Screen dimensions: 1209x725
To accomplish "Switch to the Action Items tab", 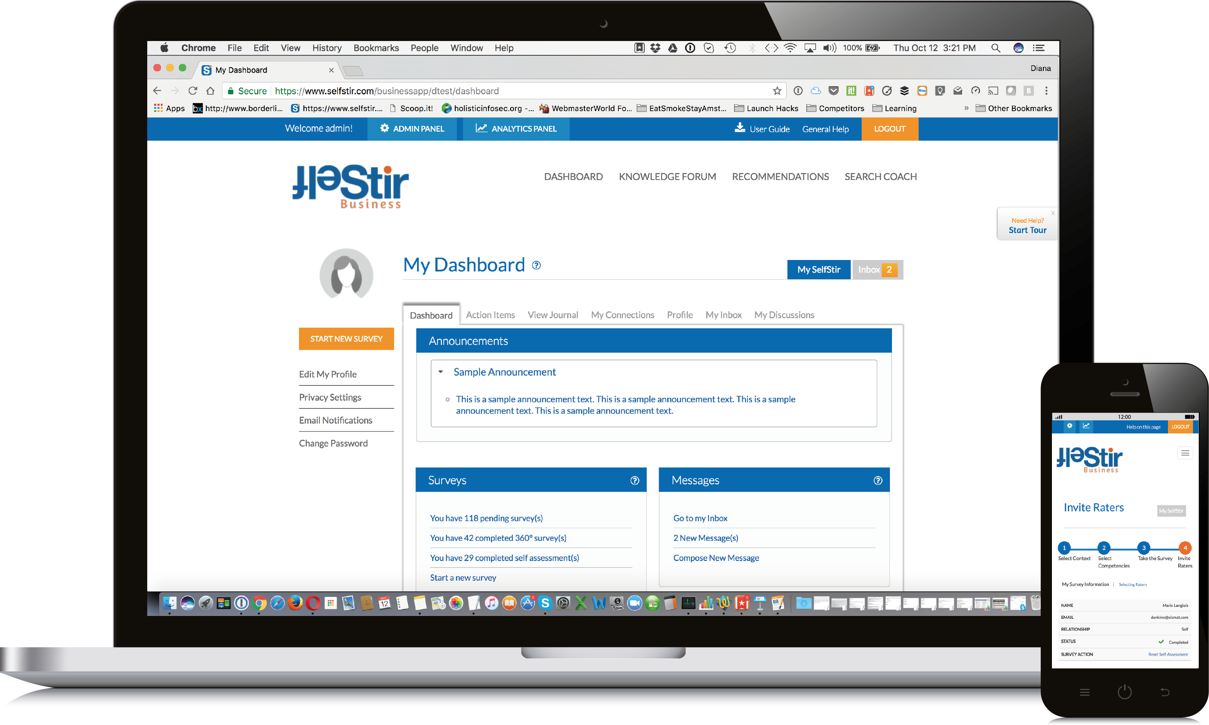I will click(490, 315).
